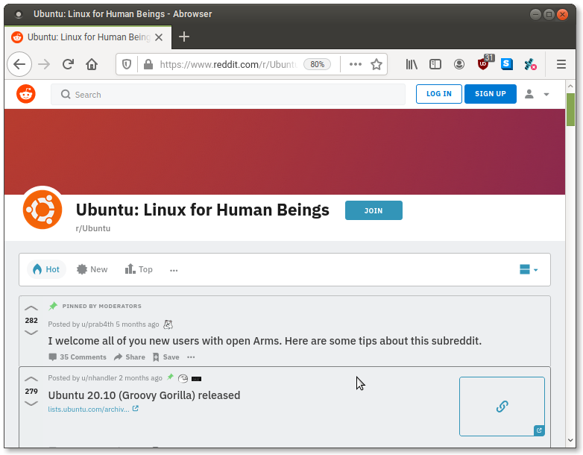Click the r/Ubuntu community avatar

pos(42,210)
